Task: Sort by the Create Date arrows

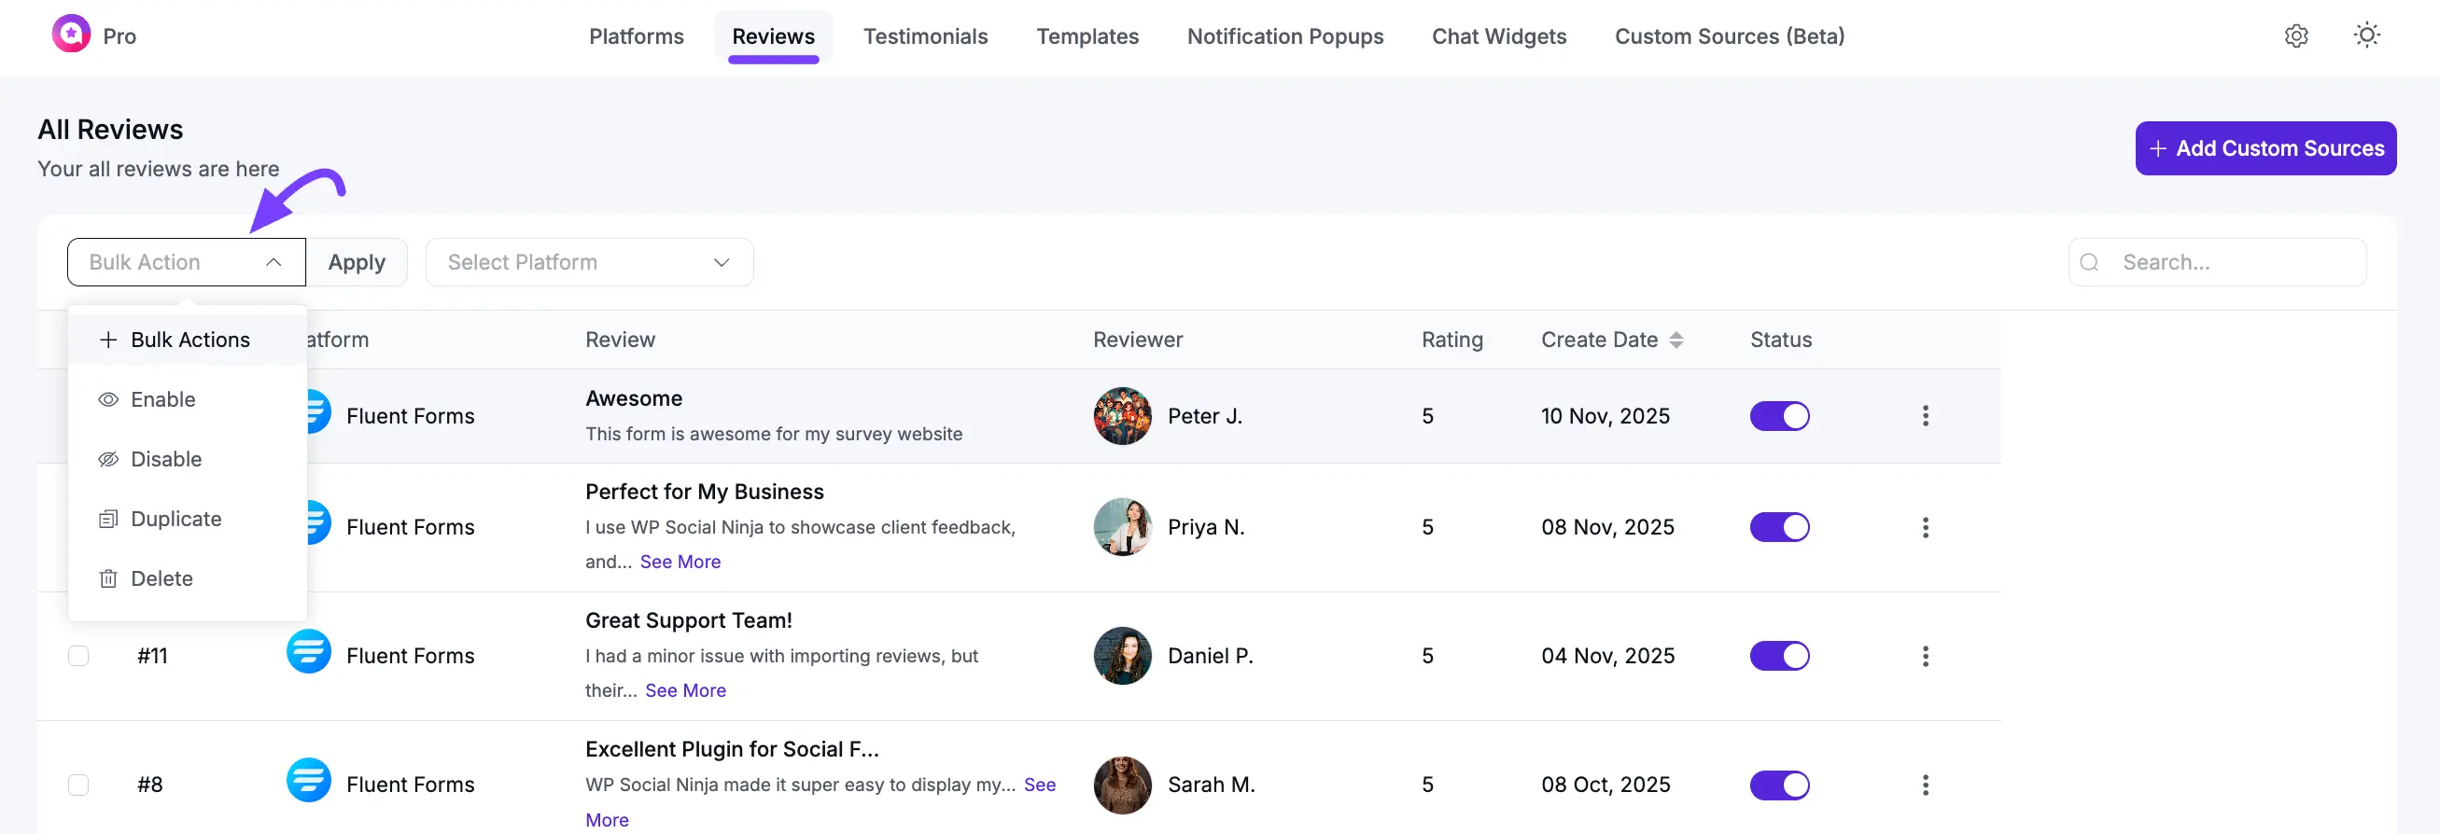Action: 1676,340
